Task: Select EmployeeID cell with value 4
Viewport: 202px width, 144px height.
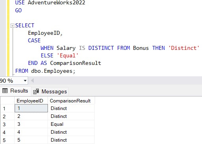Action: click(31, 132)
